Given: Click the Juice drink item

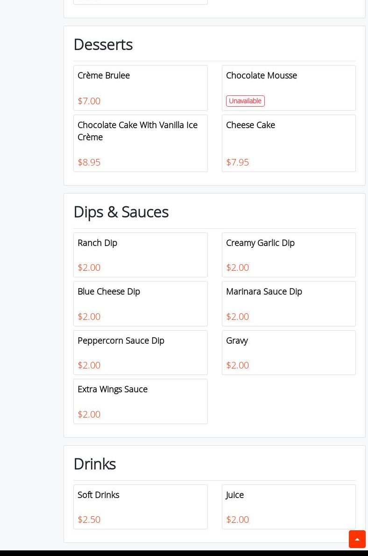Looking at the screenshot, I should (x=288, y=507).
